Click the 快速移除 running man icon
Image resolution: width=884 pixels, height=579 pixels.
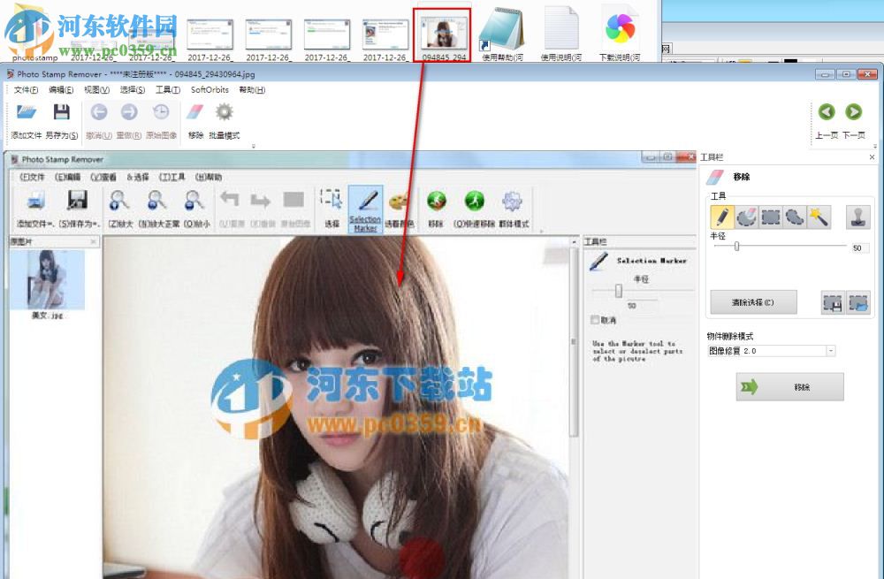474,202
